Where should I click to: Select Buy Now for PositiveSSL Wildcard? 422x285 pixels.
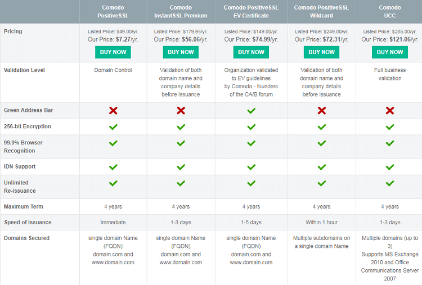point(321,52)
